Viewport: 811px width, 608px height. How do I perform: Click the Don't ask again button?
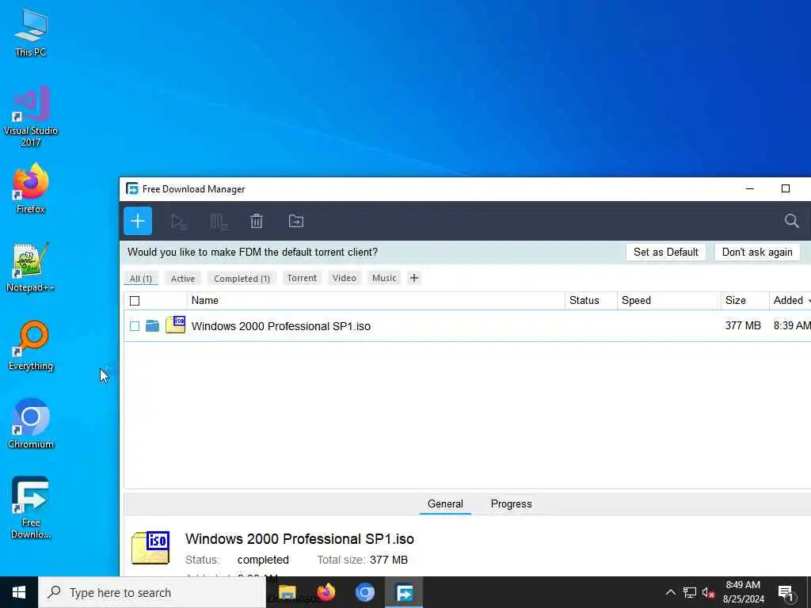pyautogui.click(x=756, y=253)
